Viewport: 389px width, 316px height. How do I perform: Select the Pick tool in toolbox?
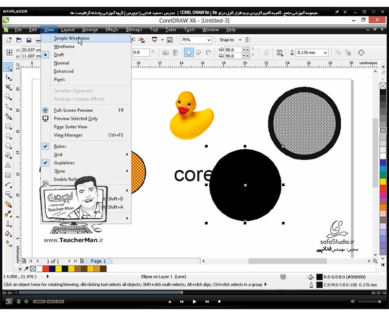(x=8, y=67)
